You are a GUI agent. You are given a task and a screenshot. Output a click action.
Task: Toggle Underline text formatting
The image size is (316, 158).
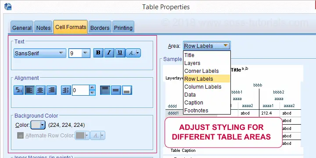click(120, 53)
